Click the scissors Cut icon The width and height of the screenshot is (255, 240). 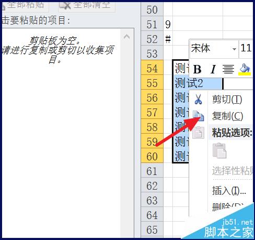[198, 99]
